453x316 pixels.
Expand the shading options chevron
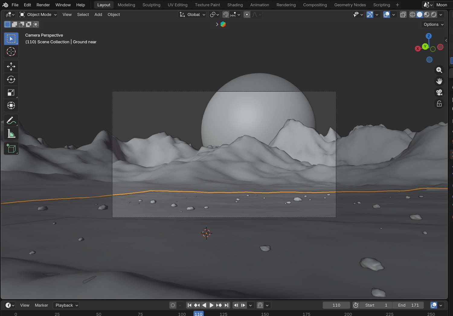441,15
